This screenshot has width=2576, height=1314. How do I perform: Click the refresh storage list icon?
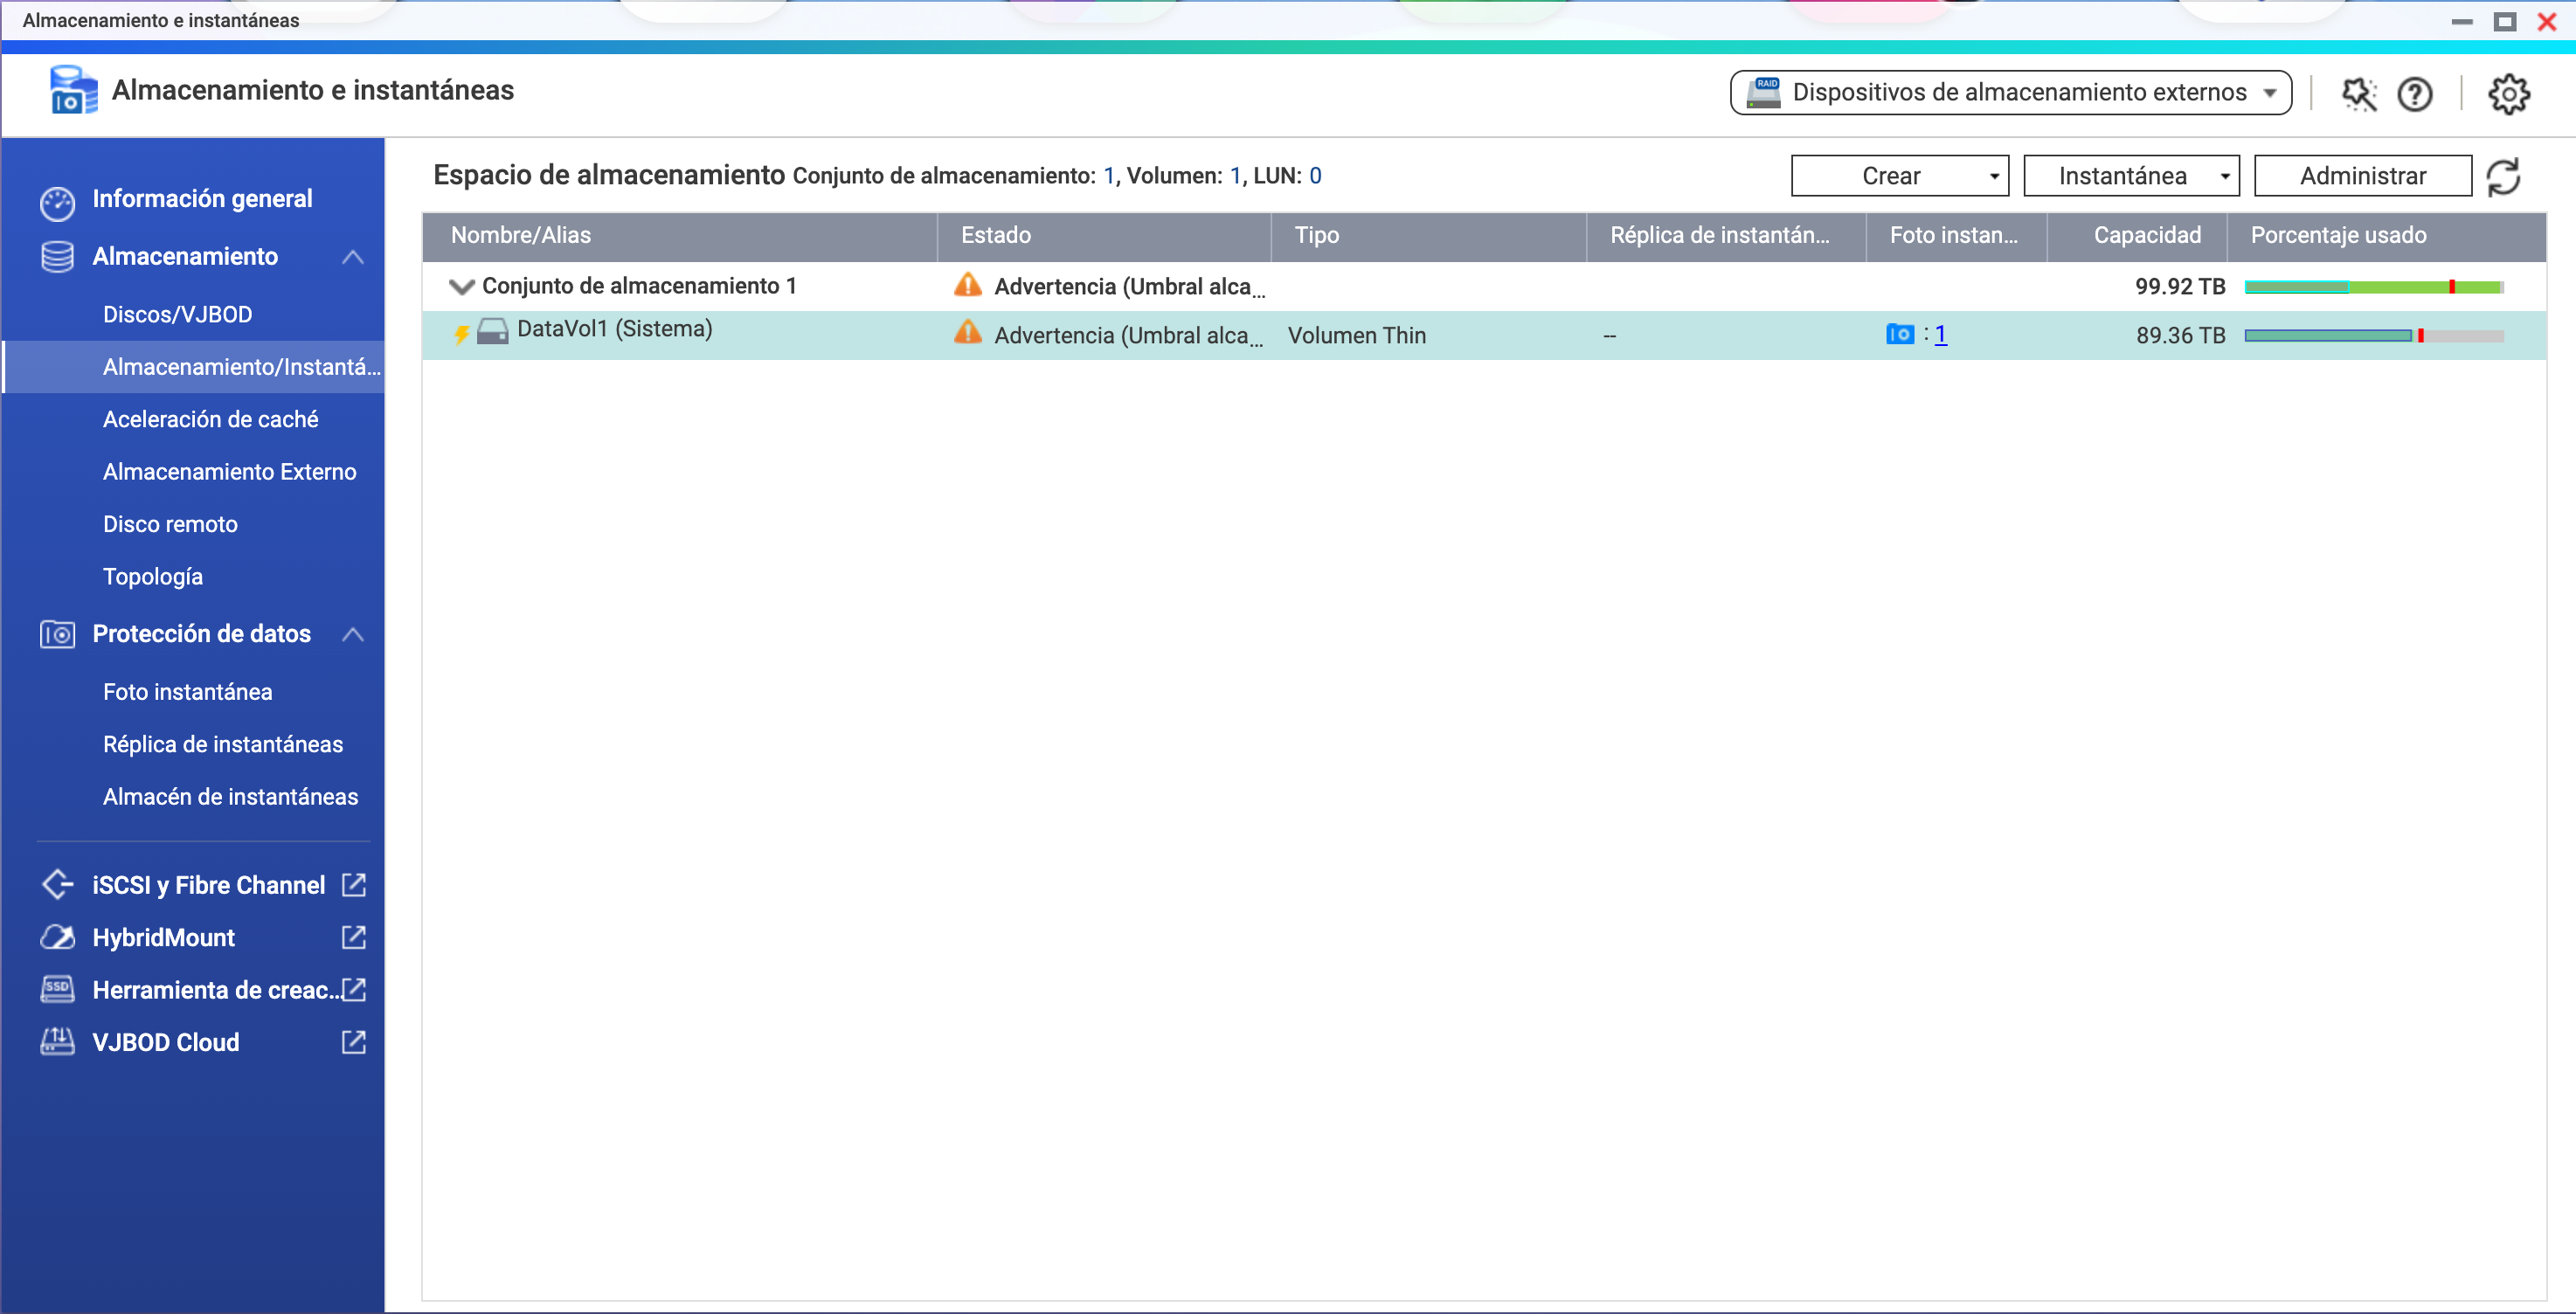[2503, 177]
